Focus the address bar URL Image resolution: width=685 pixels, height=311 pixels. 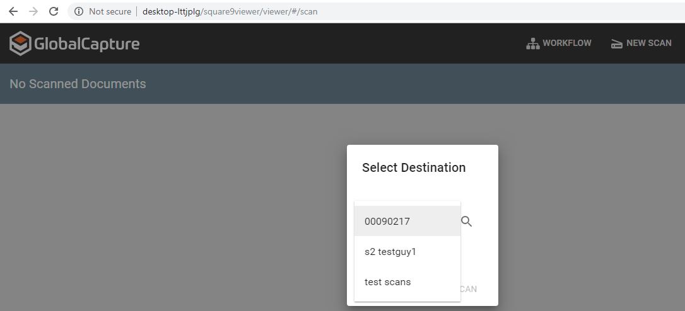230,11
